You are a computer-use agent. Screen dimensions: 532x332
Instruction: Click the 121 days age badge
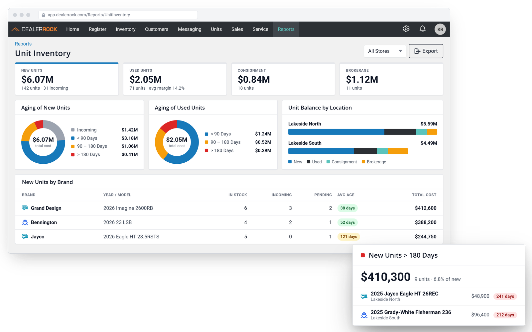coord(349,237)
